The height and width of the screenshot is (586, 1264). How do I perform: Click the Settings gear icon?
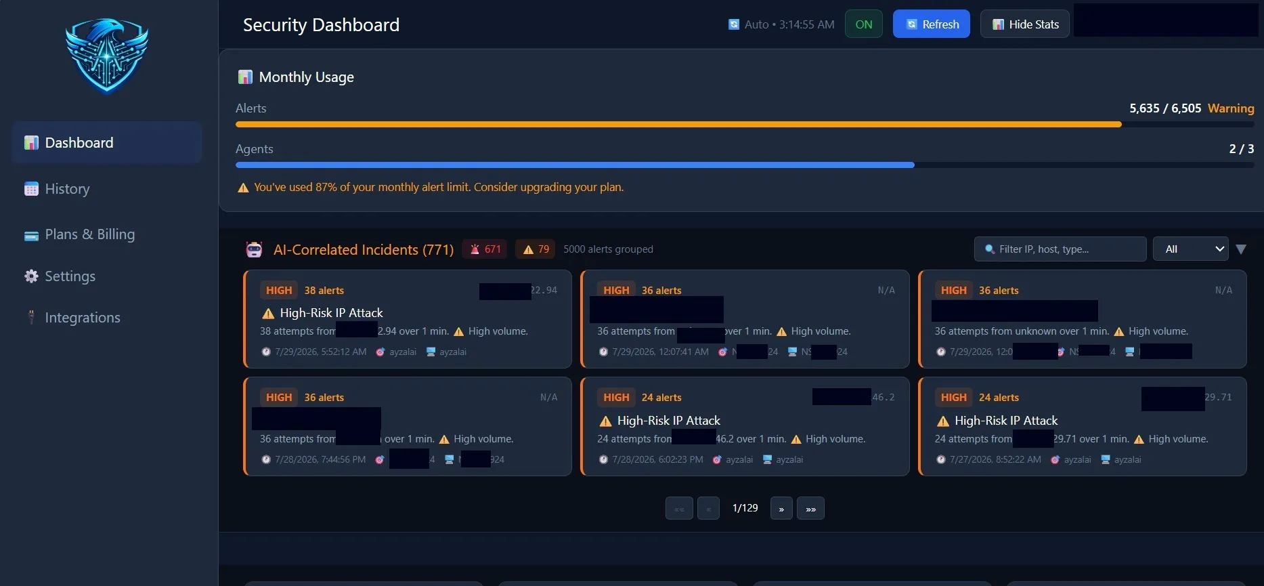[31, 276]
